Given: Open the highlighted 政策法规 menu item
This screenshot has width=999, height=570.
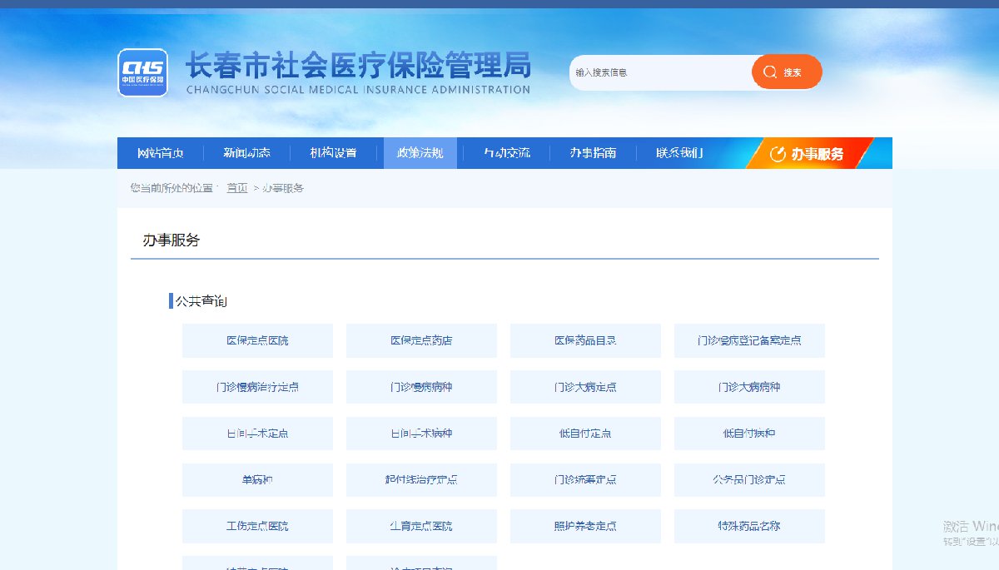Looking at the screenshot, I should (420, 153).
